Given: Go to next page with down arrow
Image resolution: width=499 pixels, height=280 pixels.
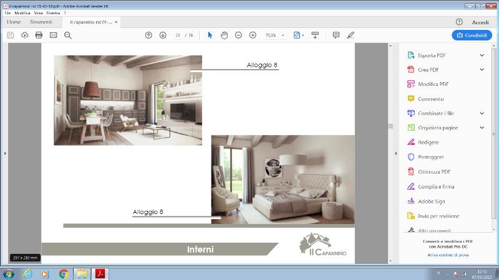Looking at the screenshot, I should (163, 35).
